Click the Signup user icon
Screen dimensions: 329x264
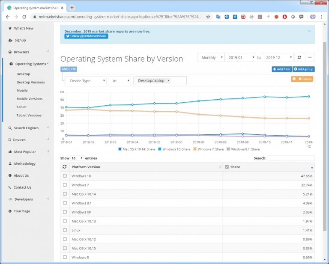[10, 40]
